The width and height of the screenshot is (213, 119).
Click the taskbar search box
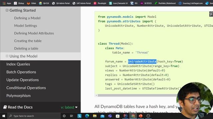(34, 116)
